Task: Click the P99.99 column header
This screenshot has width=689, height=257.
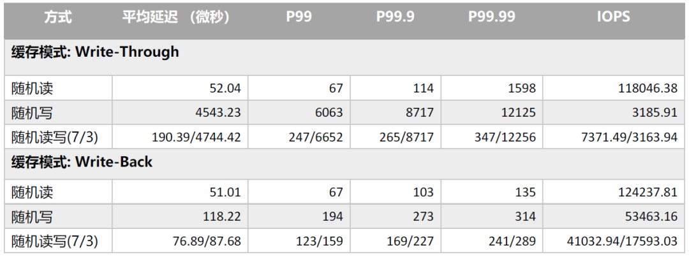Action: 492,18
